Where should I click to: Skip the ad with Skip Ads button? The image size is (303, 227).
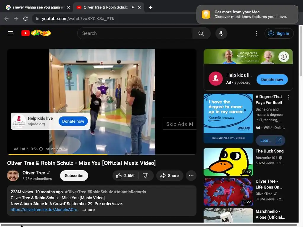(x=180, y=124)
